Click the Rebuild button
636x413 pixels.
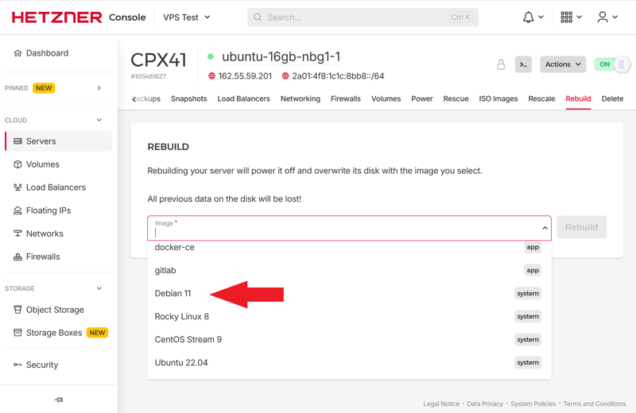point(581,227)
